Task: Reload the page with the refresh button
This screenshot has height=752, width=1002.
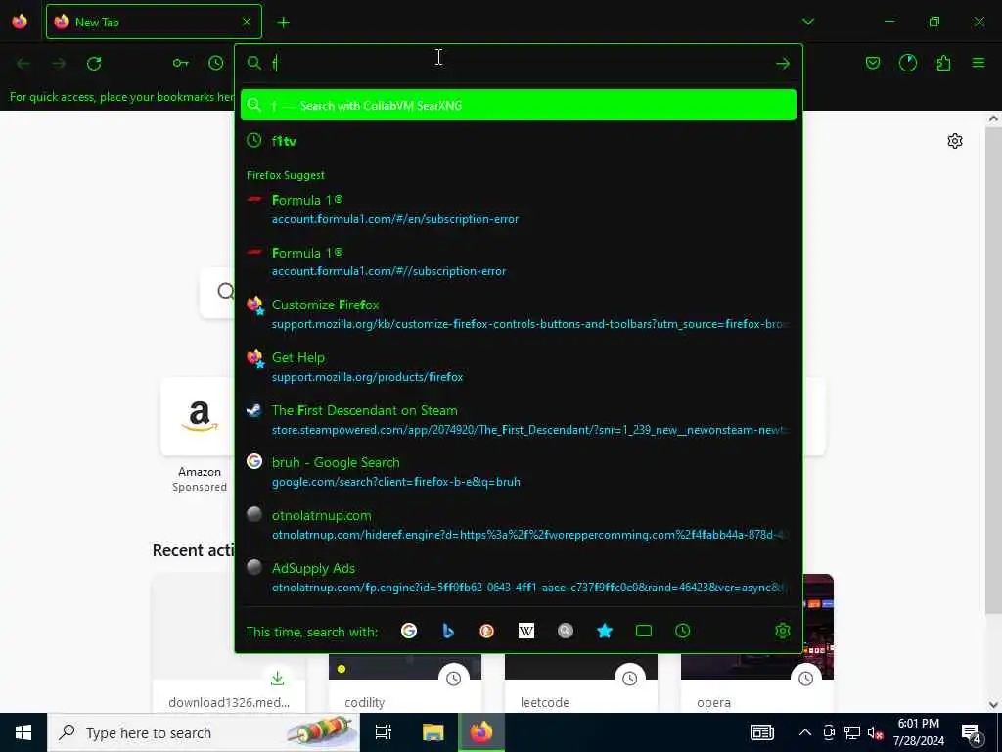Action: tap(94, 64)
